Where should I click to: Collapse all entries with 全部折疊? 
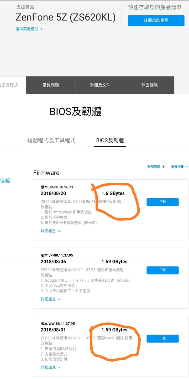177,167
